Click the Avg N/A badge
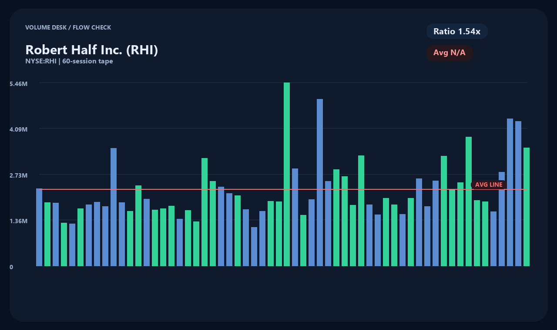557x330 pixels. coord(450,53)
